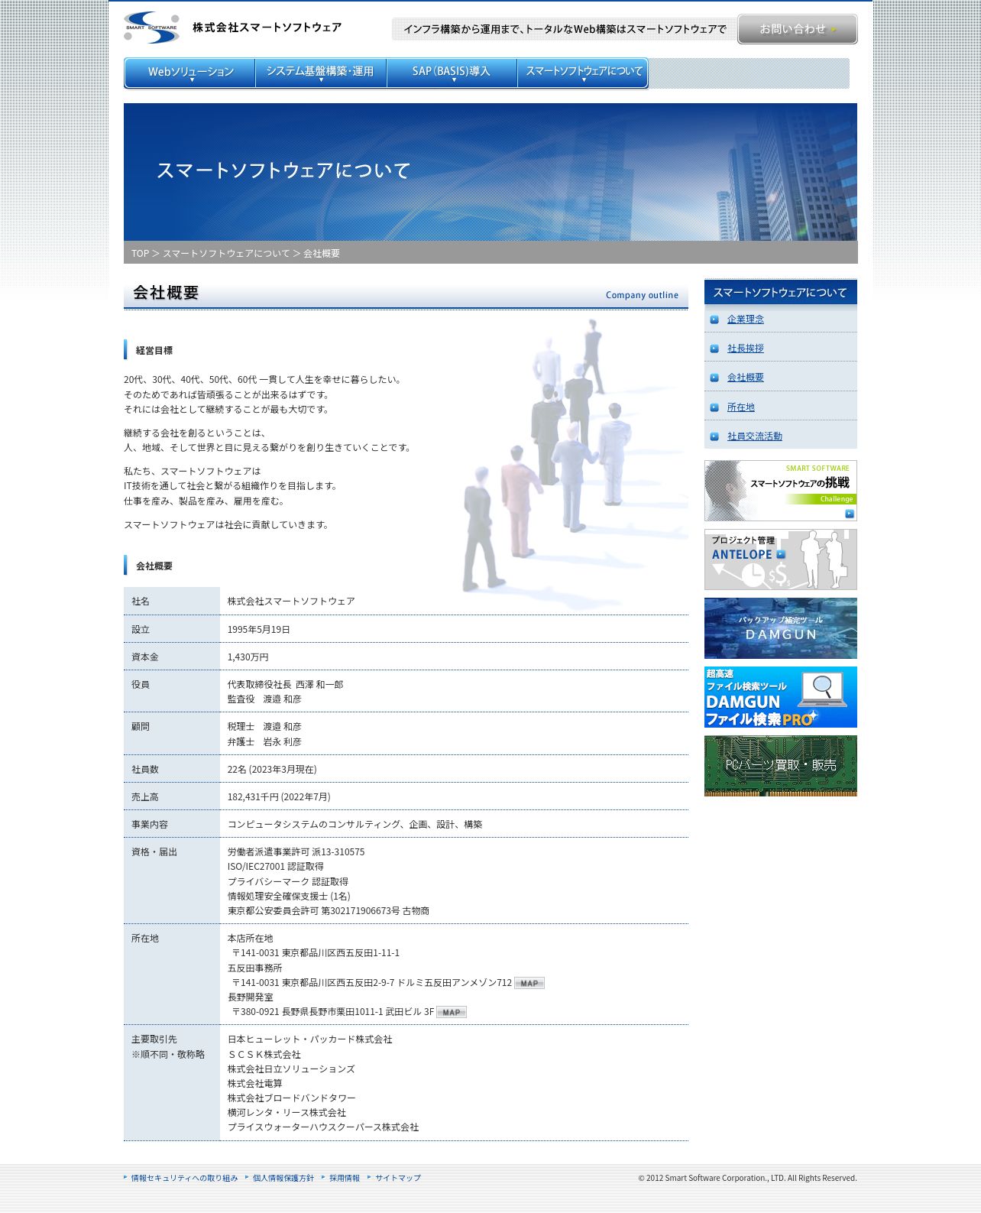The image size is (981, 1213).
Task: Click MAP button for 五反田事務所 address
Action: 529,983
